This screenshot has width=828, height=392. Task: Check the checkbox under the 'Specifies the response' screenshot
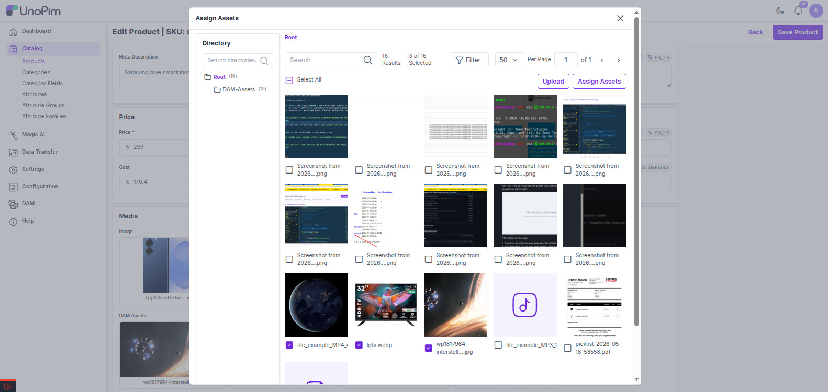pos(567,259)
